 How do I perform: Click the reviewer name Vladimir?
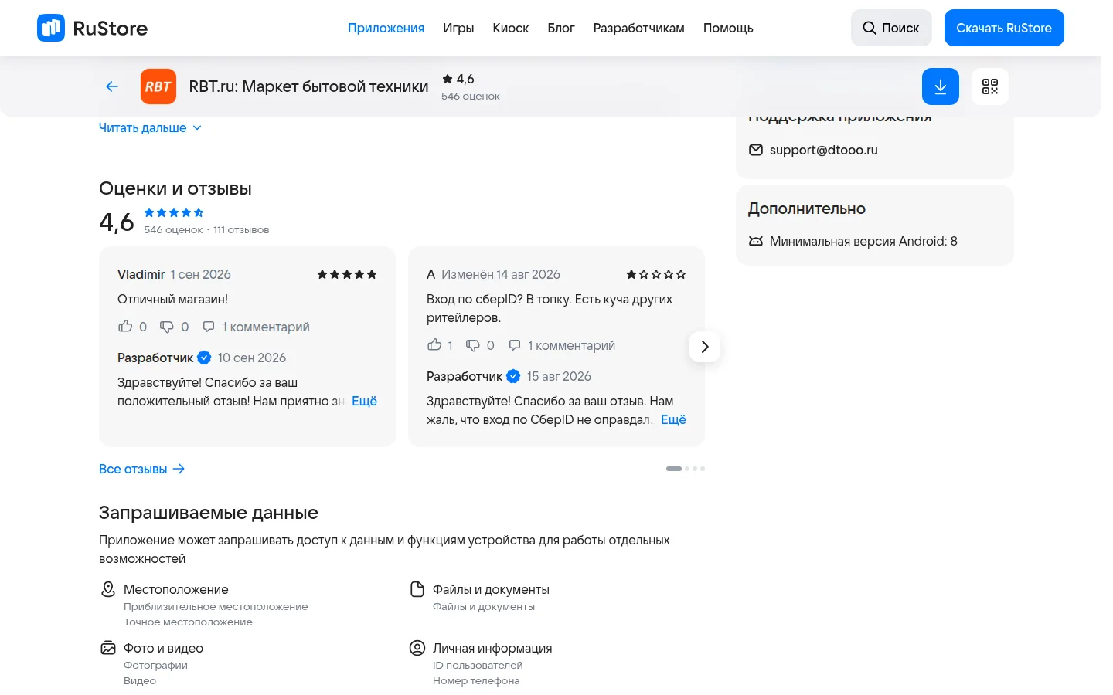click(141, 274)
